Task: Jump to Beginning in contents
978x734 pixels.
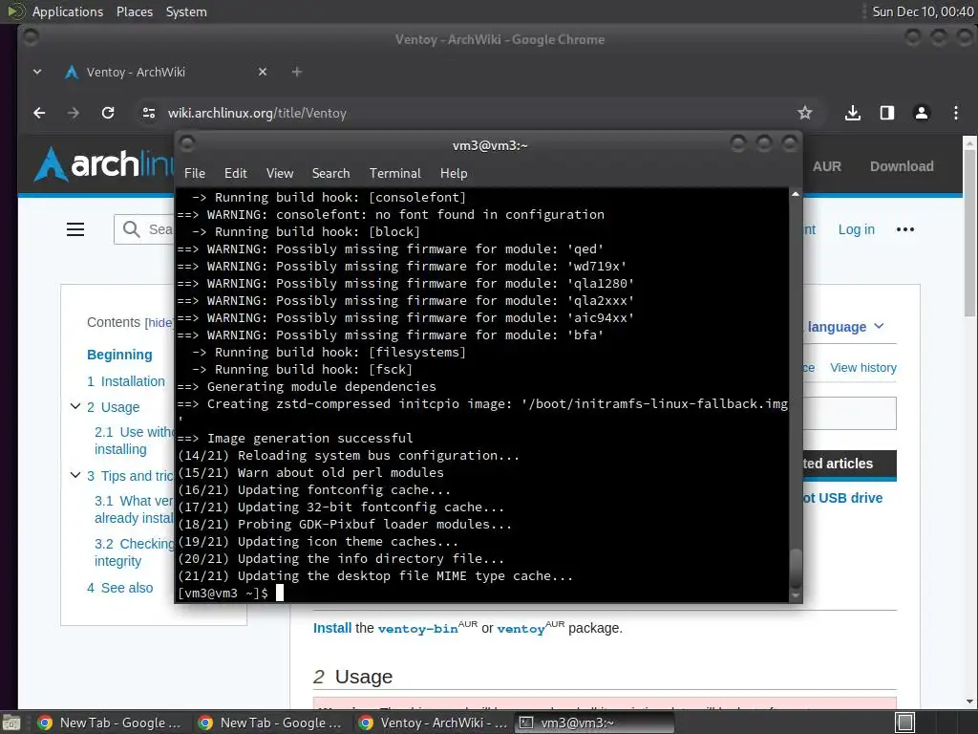Action: pos(119,355)
